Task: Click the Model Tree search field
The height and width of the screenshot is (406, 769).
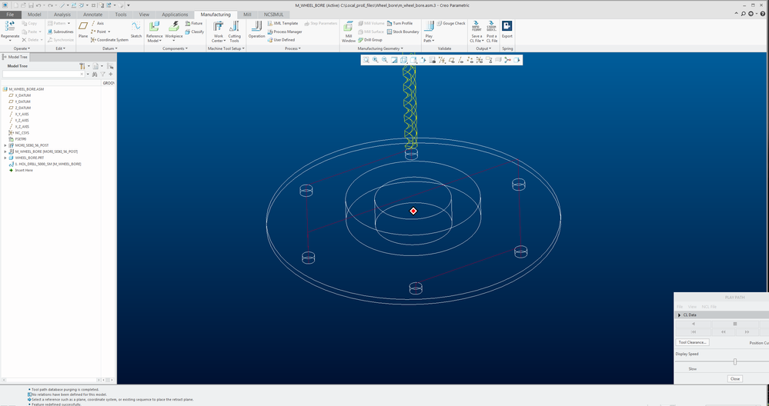Action: point(43,75)
